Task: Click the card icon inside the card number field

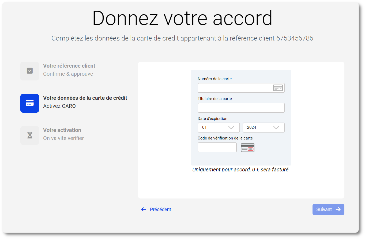Action: coord(278,88)
